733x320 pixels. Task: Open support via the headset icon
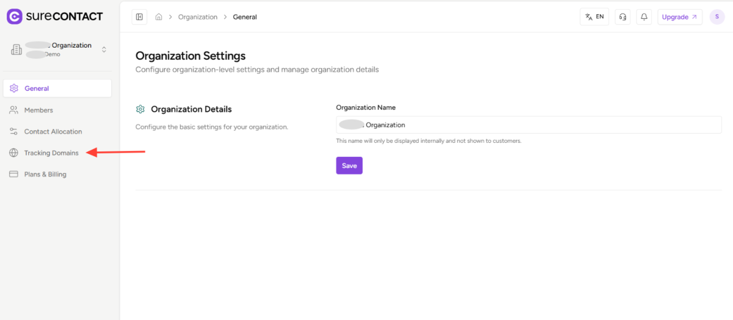622,17
